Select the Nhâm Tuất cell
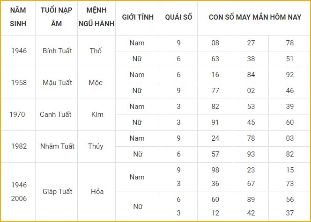 click(57, 146)
